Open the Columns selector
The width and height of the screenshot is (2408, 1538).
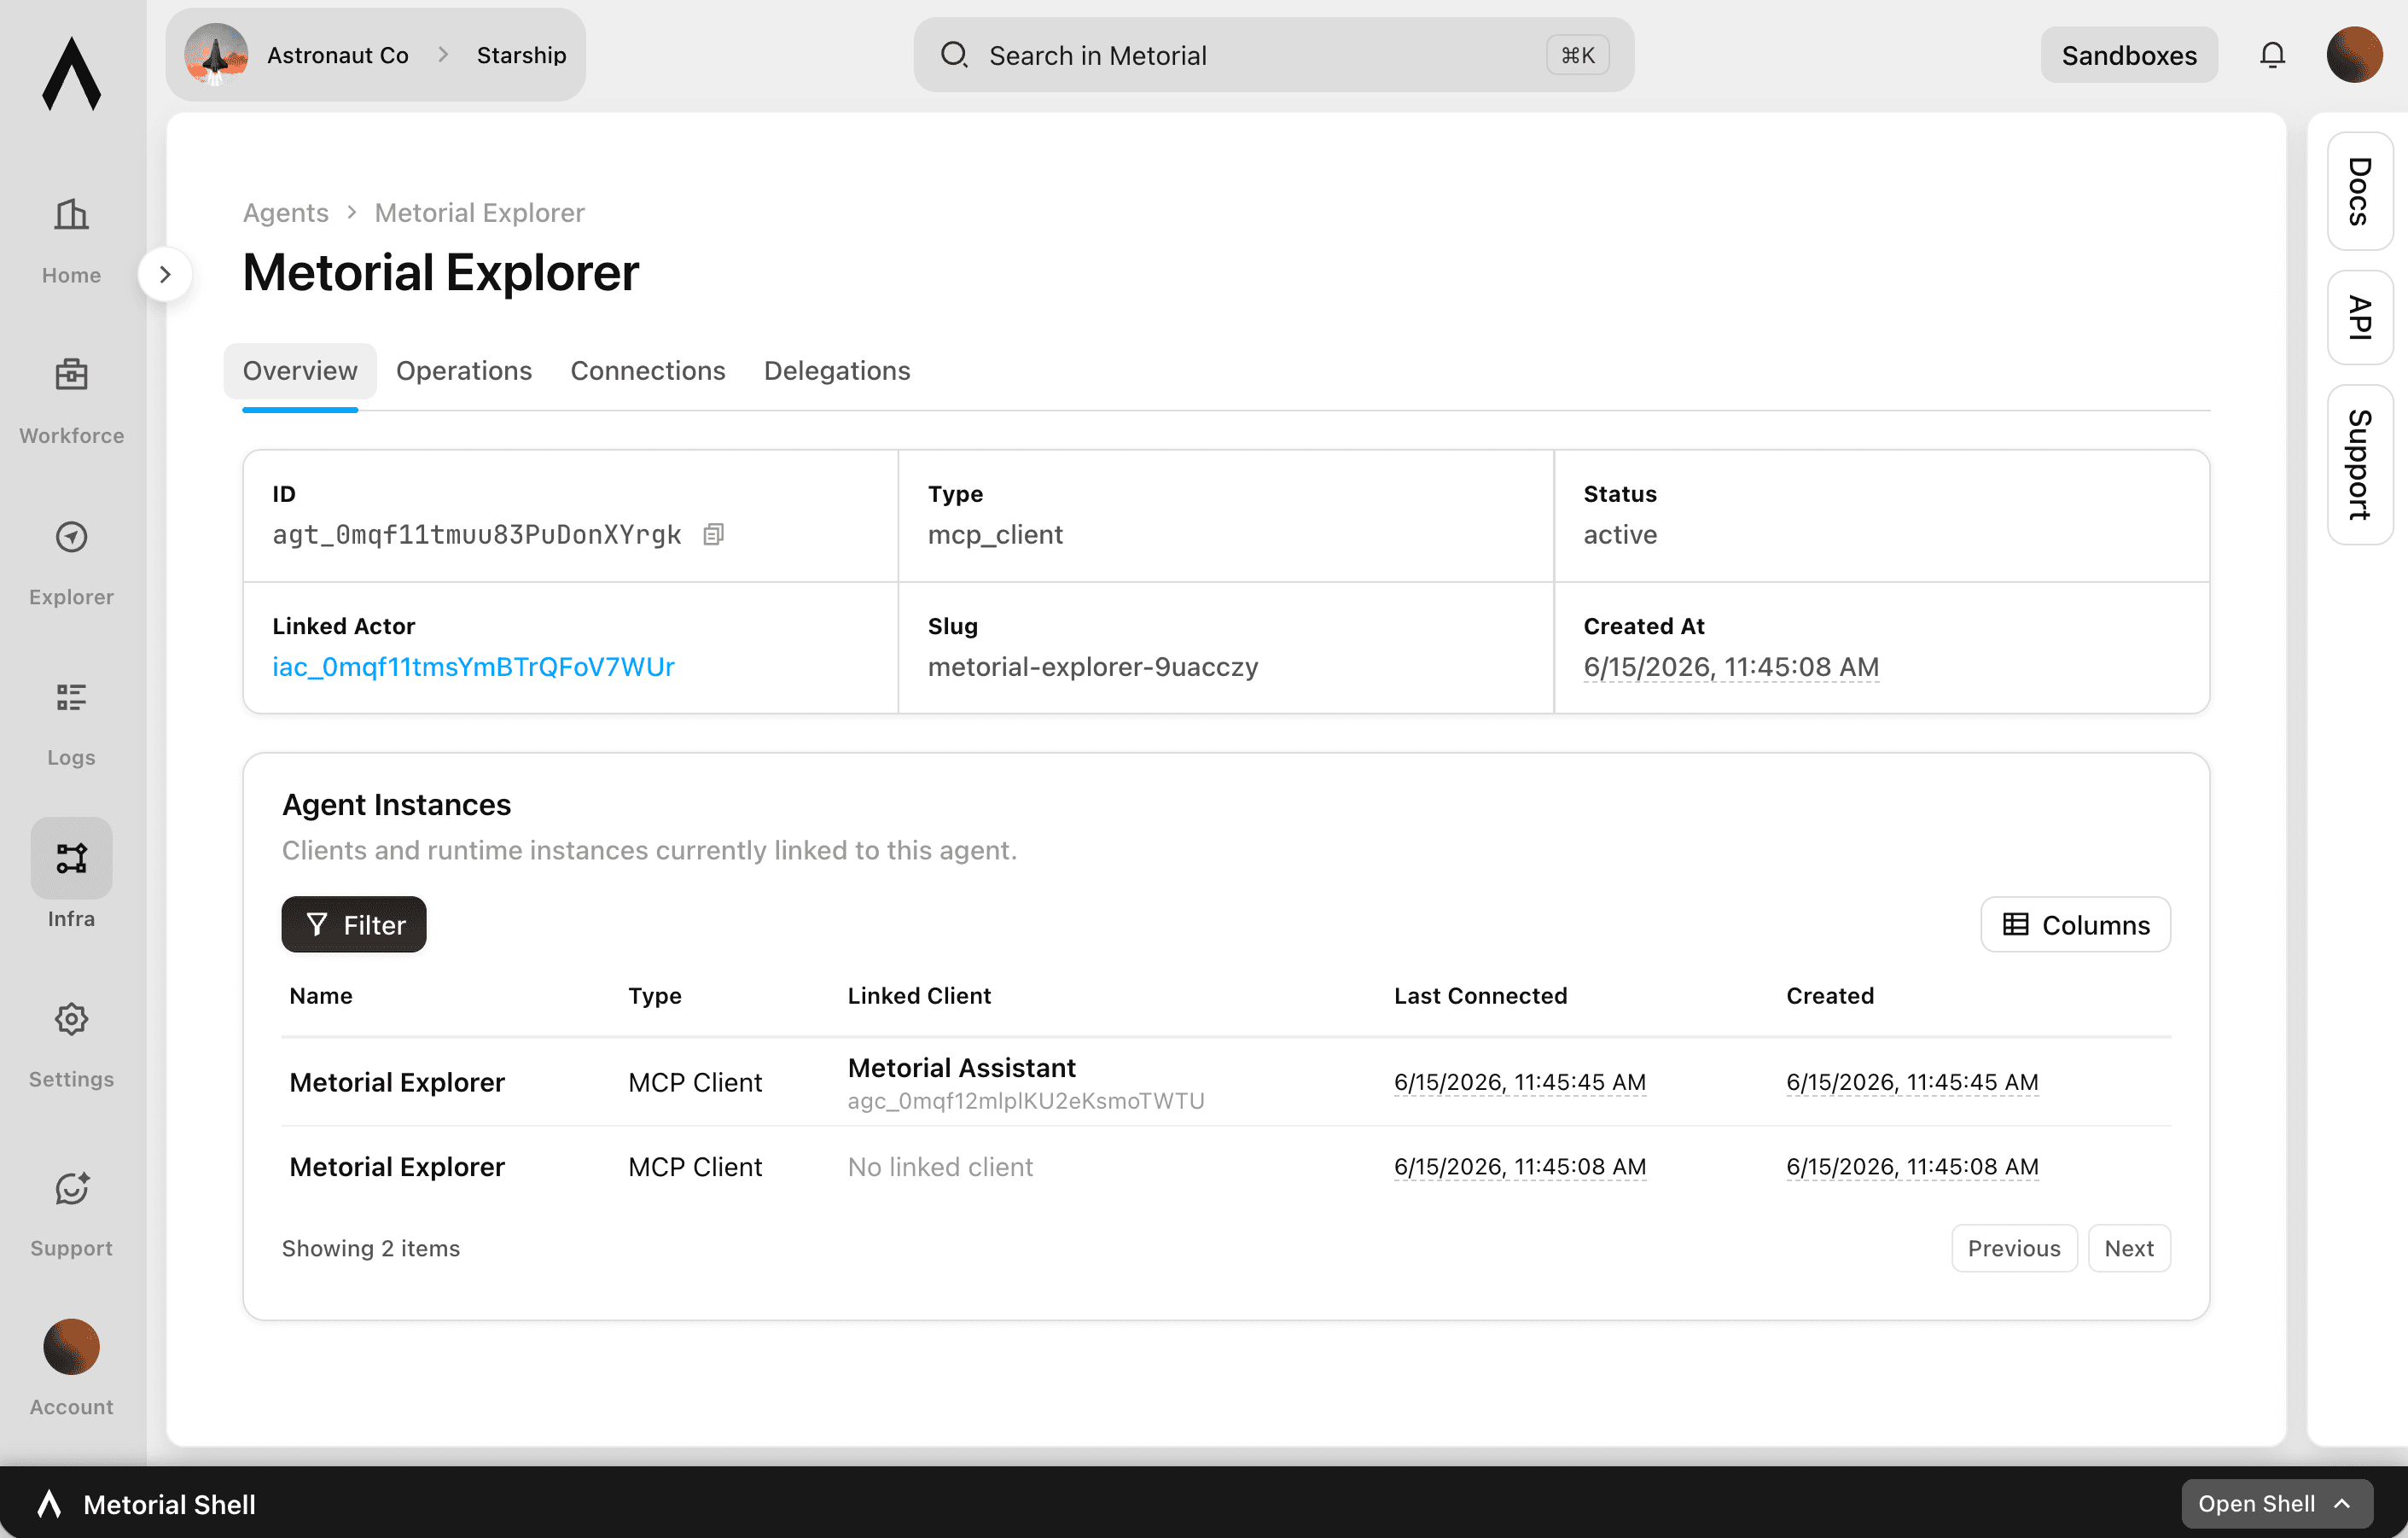(2075, 924)
